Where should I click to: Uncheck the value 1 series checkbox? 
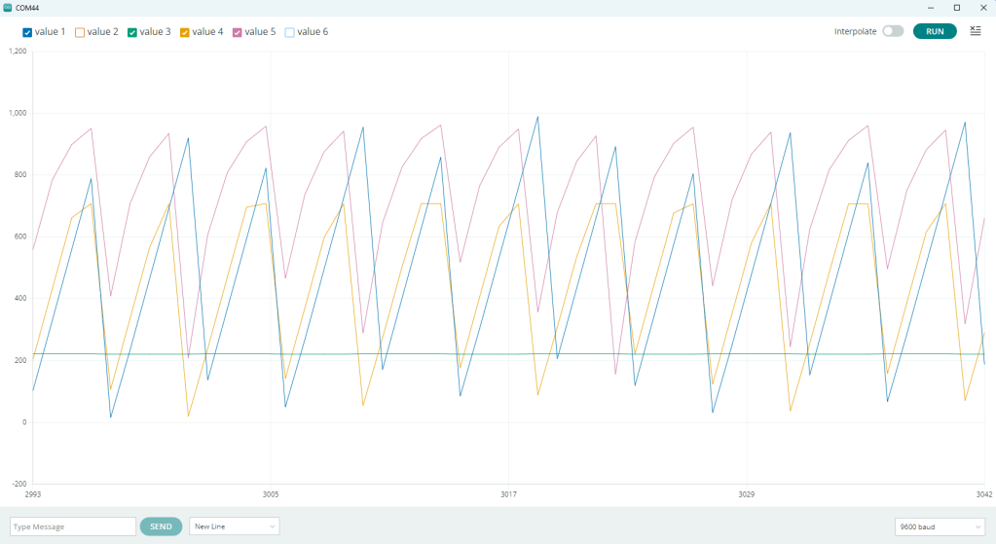click(x=28, y=32)
